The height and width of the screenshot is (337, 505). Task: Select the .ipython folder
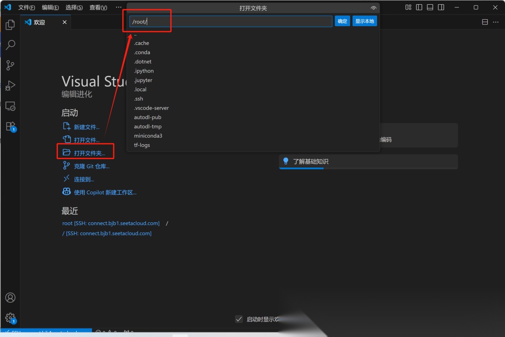tap(253, 71)
